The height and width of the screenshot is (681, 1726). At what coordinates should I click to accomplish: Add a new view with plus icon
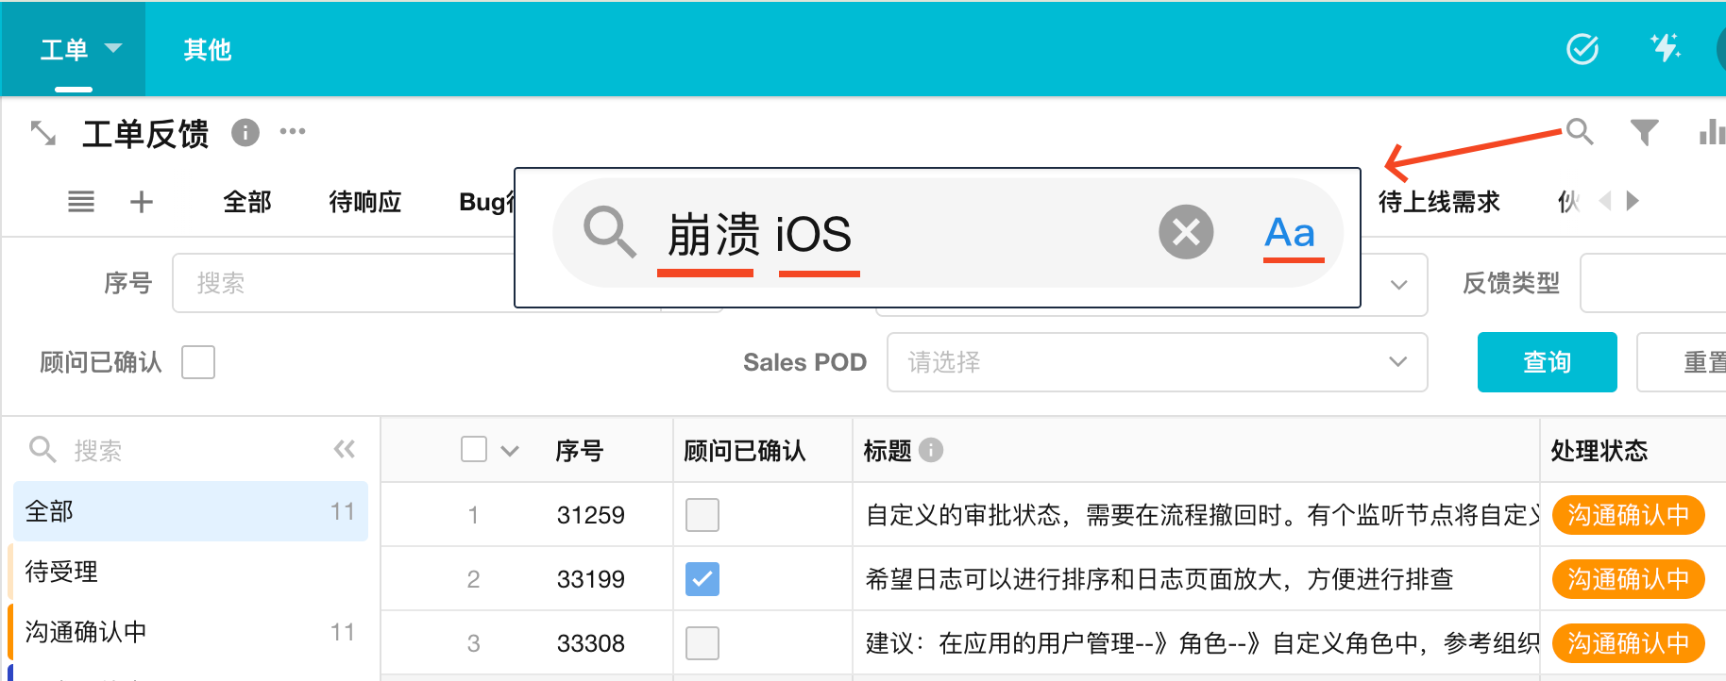point(142,202)
